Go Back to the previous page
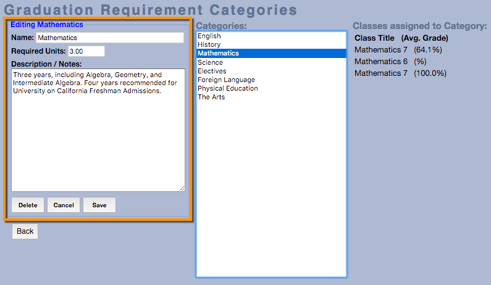 click(x=25, y=231)
